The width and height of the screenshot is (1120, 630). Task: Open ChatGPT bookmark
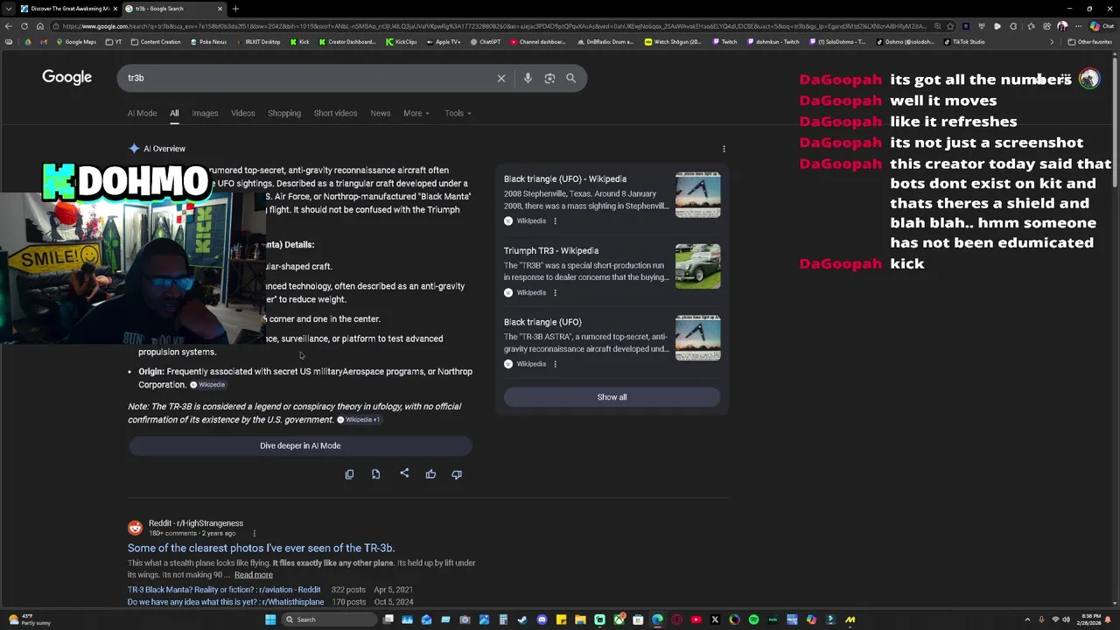486,42
